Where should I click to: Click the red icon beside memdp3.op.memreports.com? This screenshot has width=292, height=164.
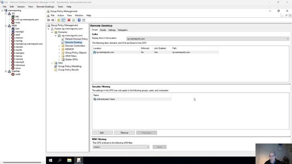click(x=13, y=44)
